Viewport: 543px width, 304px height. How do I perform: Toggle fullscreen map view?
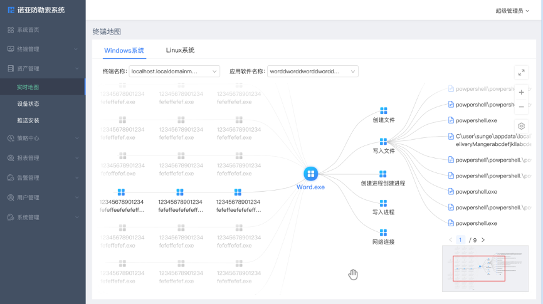tap(521, 73)
